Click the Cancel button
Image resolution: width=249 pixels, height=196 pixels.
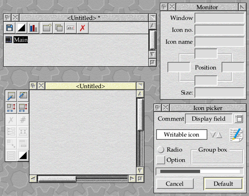[x=175, y=184]
